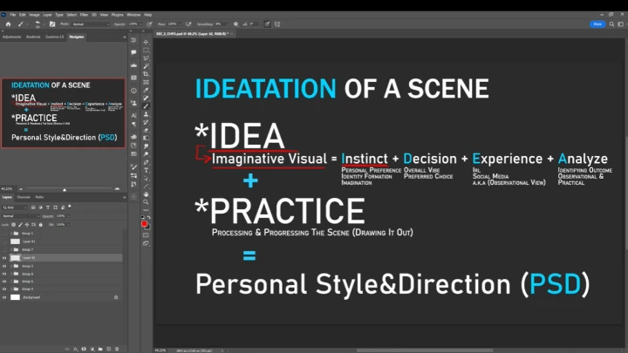Screen dimensions: 628x353
Task: Expand Group 1 in Layers panel
Action: pyautogui.click(x=11, y=234)
